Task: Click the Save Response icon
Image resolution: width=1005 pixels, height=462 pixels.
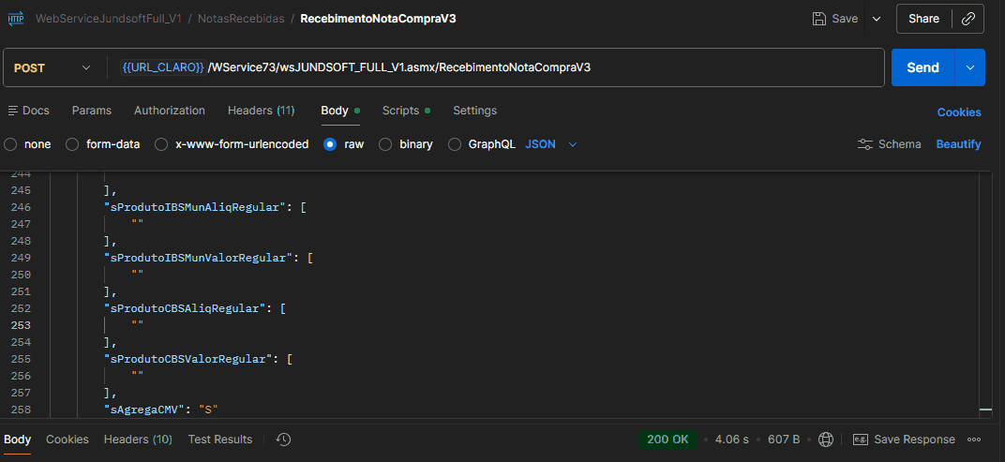Action: (860, 440)
